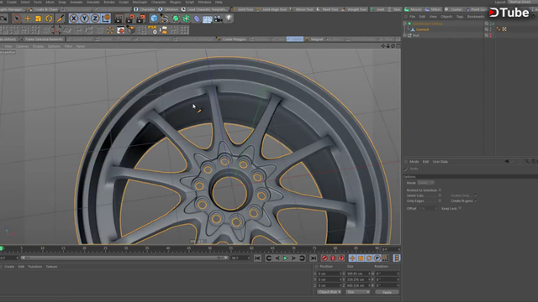Click timeline ruler at frame 45

(x=188, y=248)
